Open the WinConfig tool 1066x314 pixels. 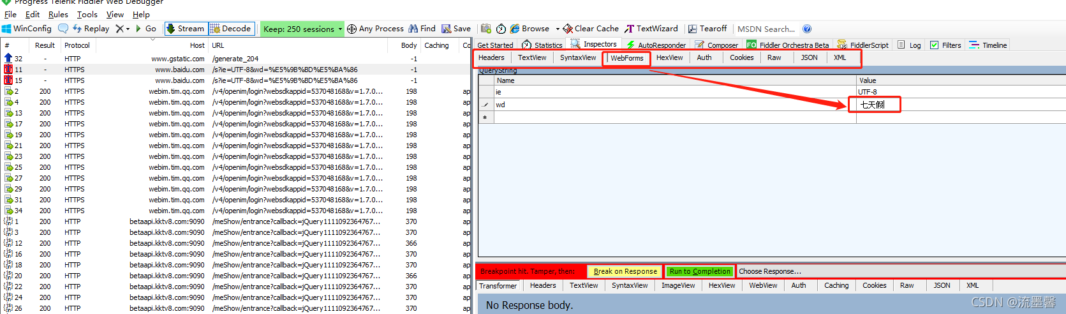[x=27, y=29]
